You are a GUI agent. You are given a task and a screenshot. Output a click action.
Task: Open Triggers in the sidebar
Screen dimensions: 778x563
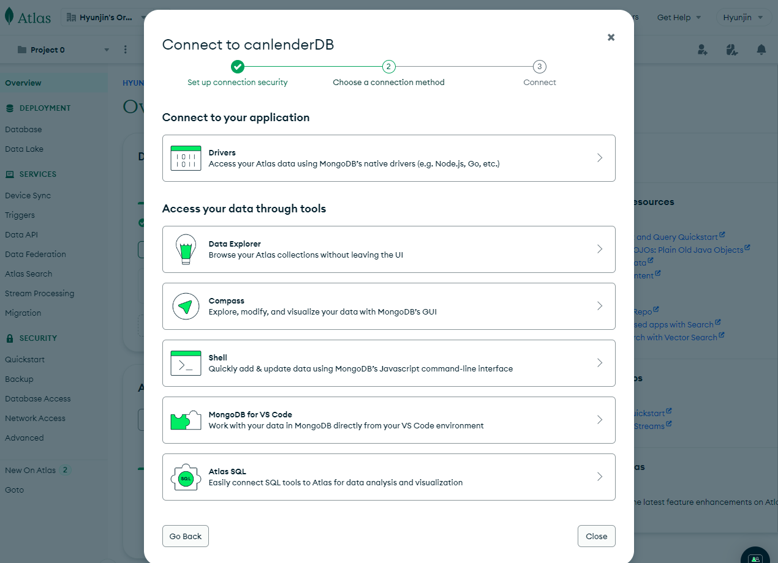[20, 215]
